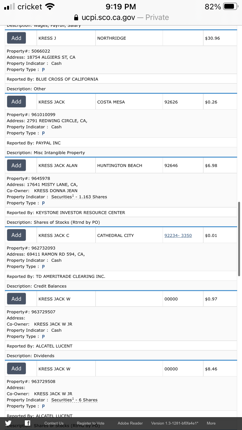Viewport: 242px width, 430px height.
Task: Tap the ucpi.sco.ca.gov address bar
Action: tap(121, 17)
